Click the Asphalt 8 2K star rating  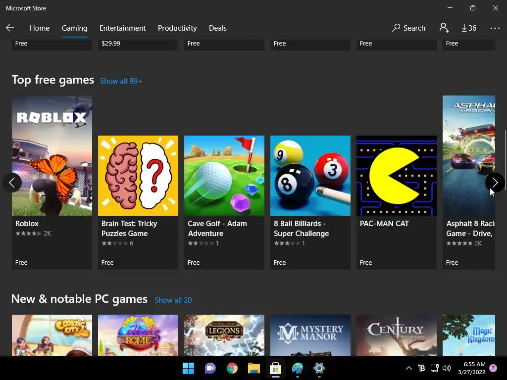pyautogui.click(x=464, y=243)
